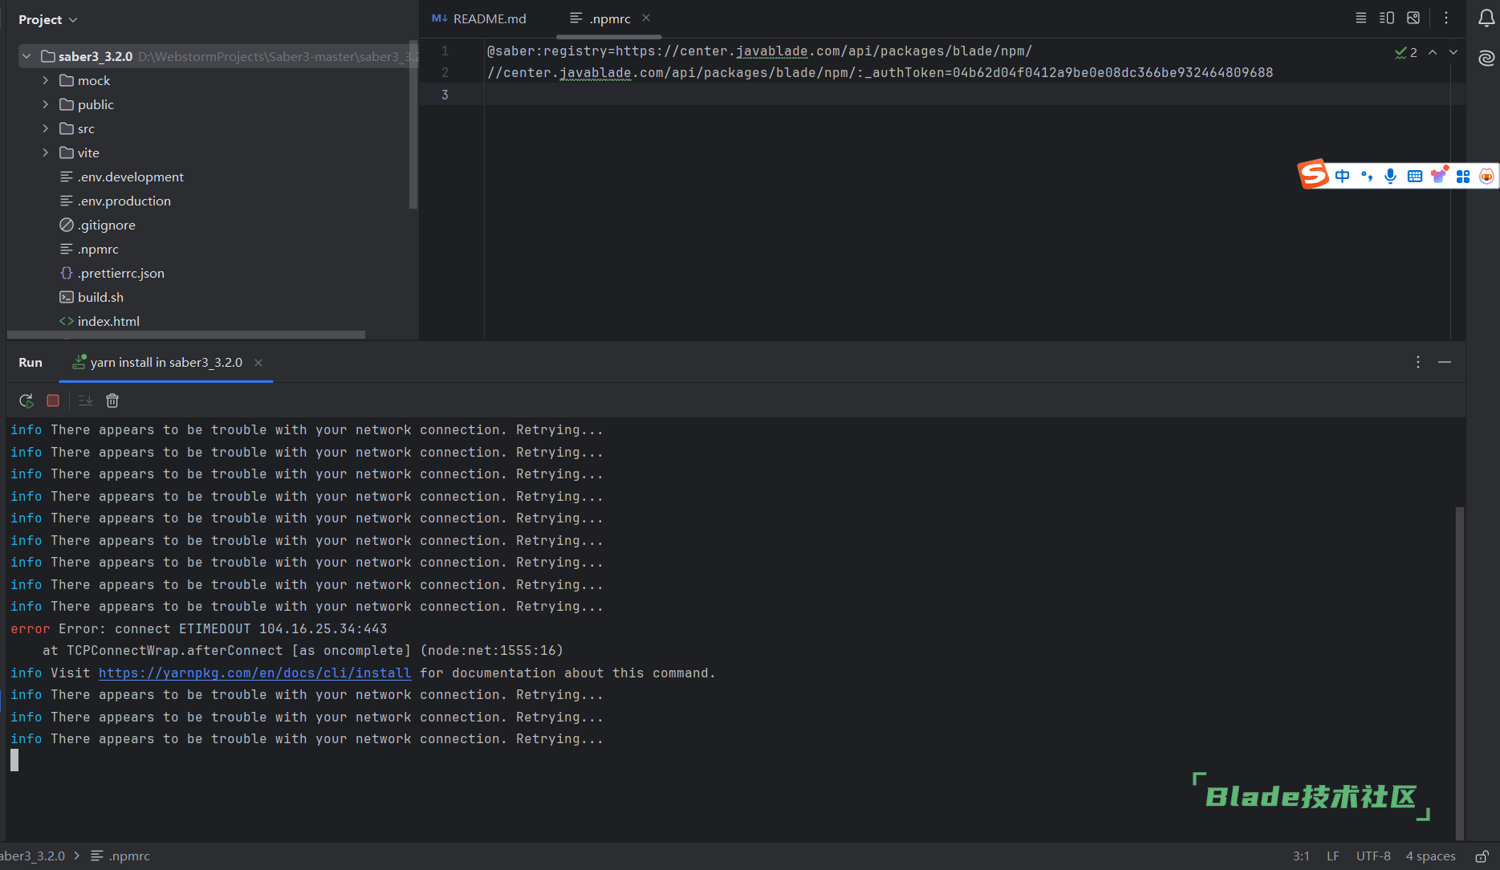Screen dimensions: 1500x870
Task: Select the .gitignore file
Action: click(x=97, y=225)
